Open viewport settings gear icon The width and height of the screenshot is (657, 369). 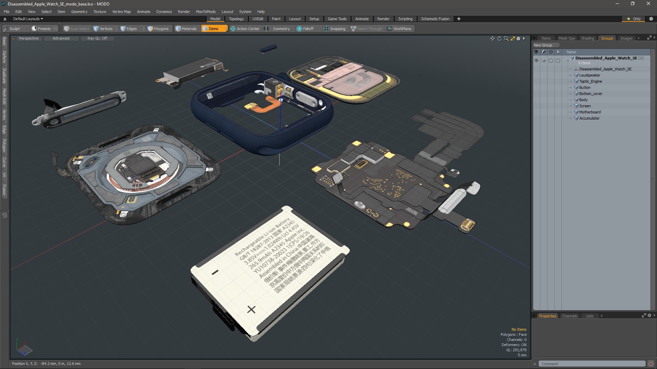[518, 39]
